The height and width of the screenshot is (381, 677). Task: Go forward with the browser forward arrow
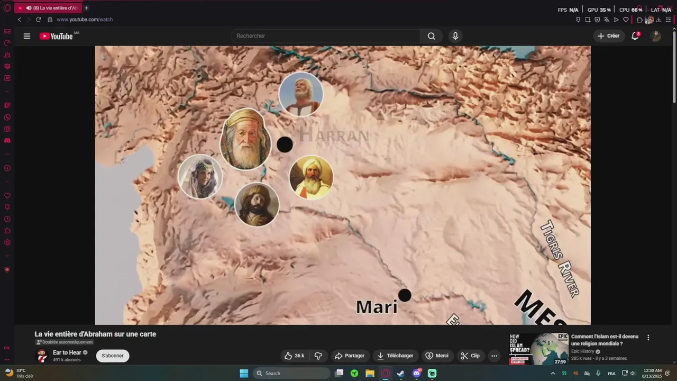tap(29, 20)
